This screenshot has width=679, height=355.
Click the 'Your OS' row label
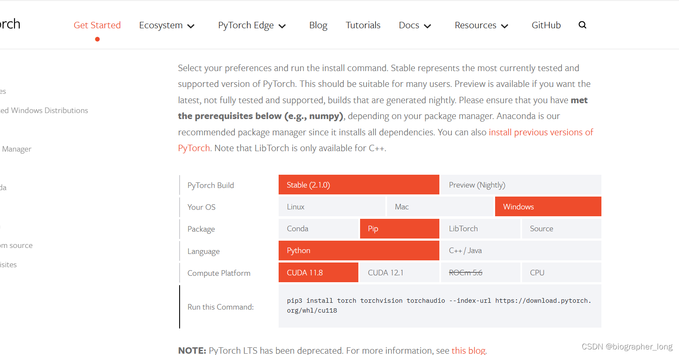click(x=201, y=207)
